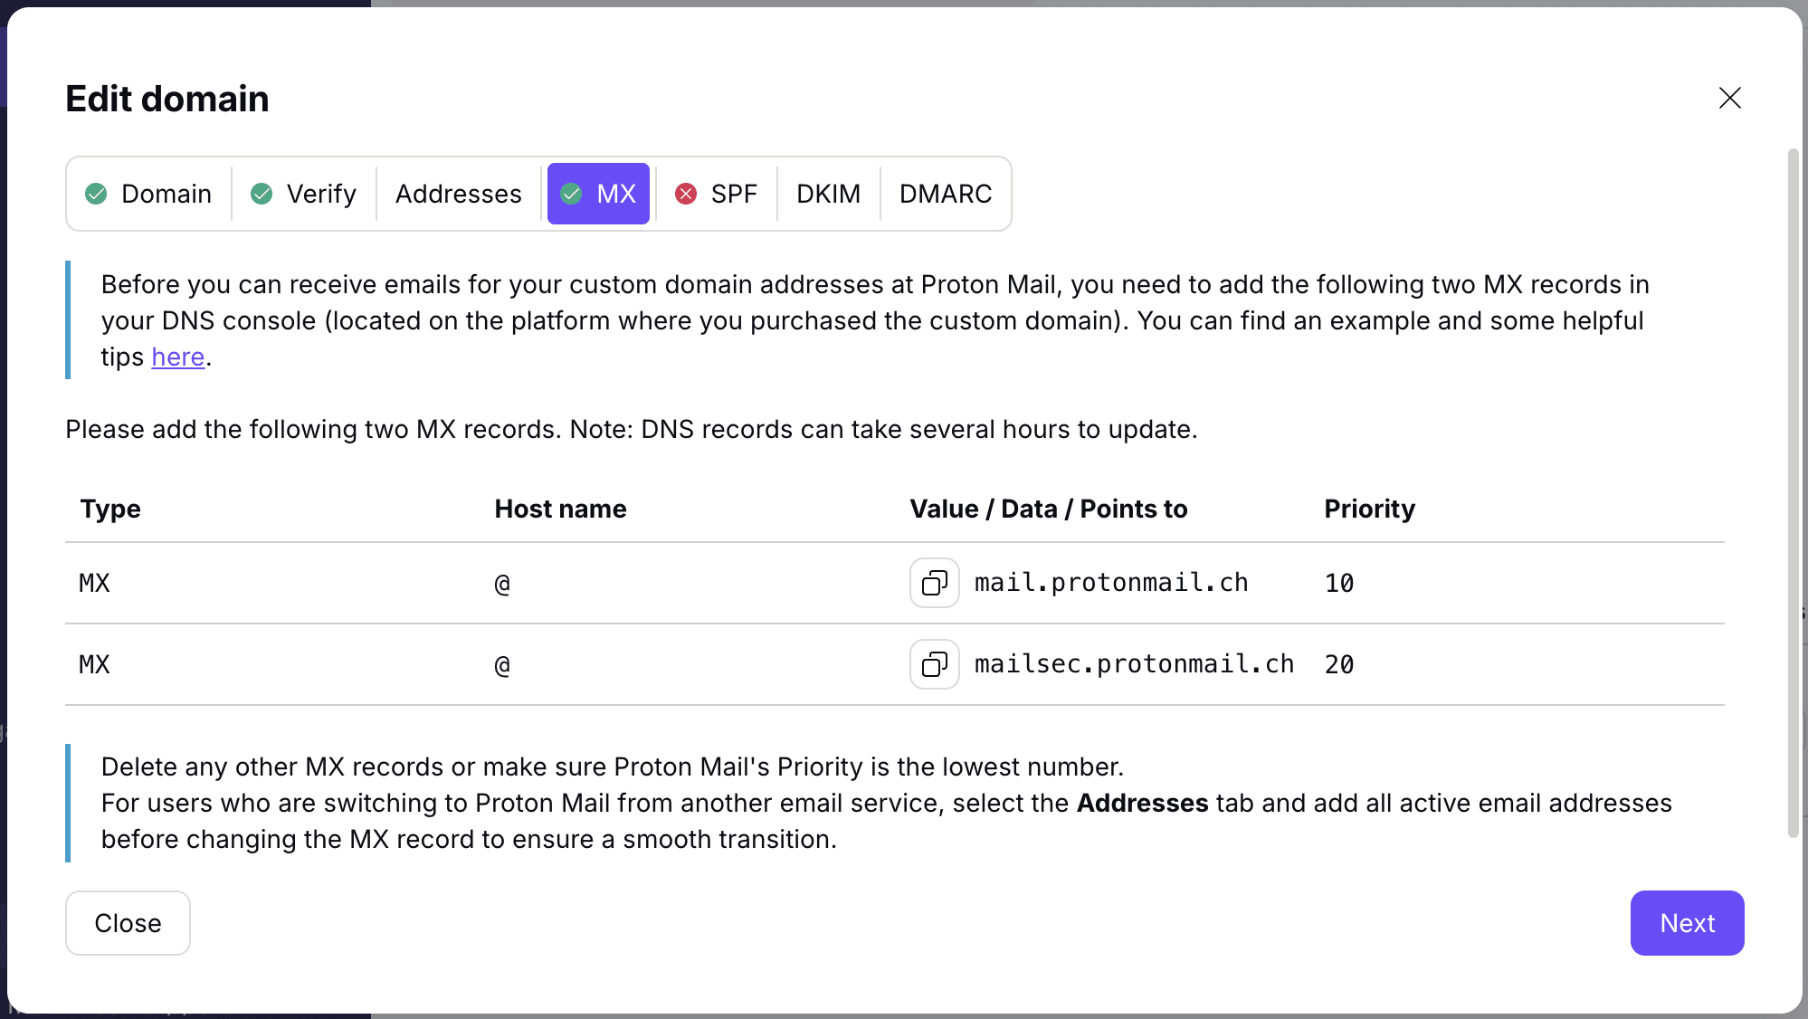Viewport: 1808px width, 1019px height.
Task: Open the helpful tips via the here link
Action: (x=177, y=357)
